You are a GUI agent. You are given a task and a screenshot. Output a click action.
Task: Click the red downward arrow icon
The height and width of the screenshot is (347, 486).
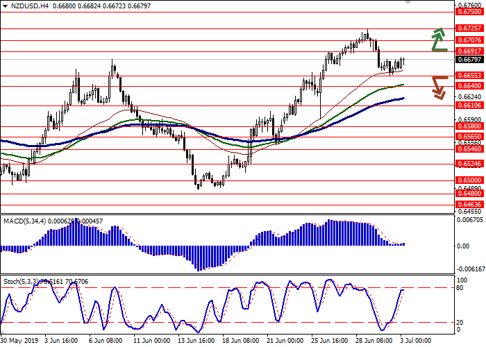tap(437, 87)
